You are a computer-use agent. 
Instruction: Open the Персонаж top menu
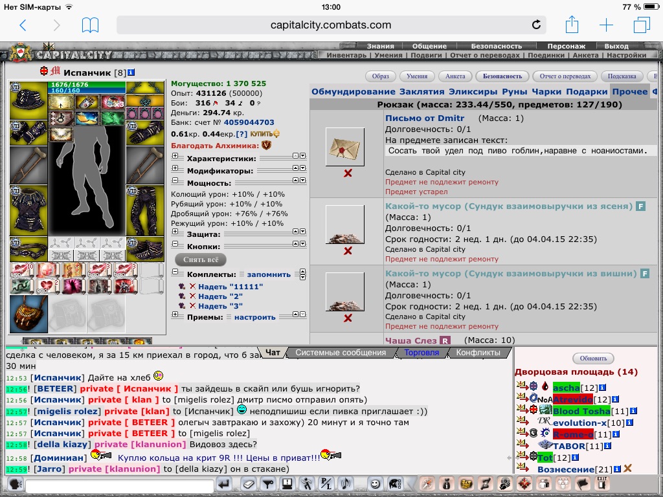click(x=566, y=46)
